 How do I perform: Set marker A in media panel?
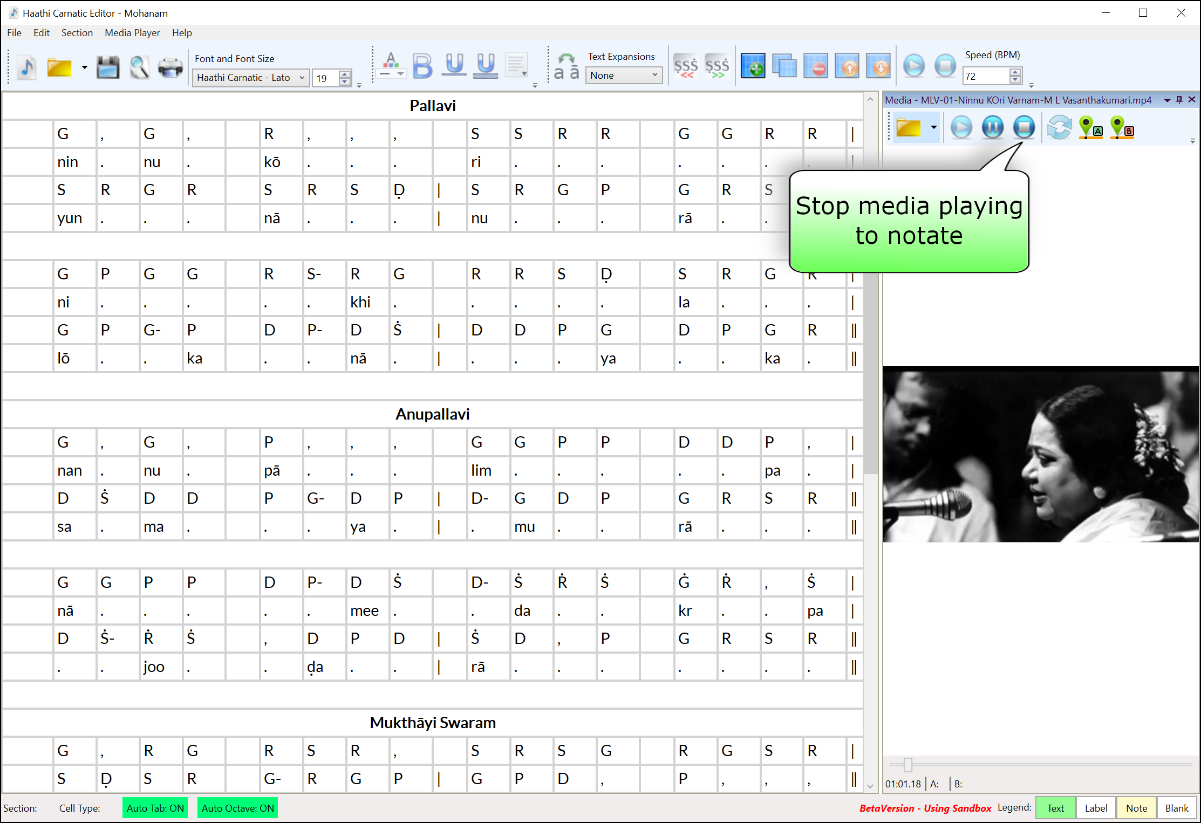click(x=1090, y=128)
